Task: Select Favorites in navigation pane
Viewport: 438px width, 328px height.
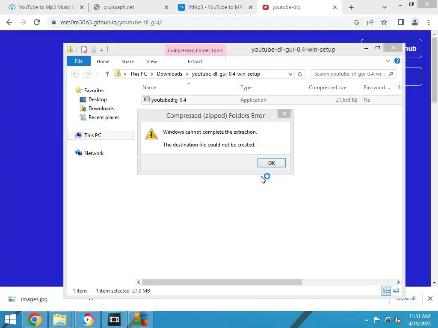Action: point(94,91)
